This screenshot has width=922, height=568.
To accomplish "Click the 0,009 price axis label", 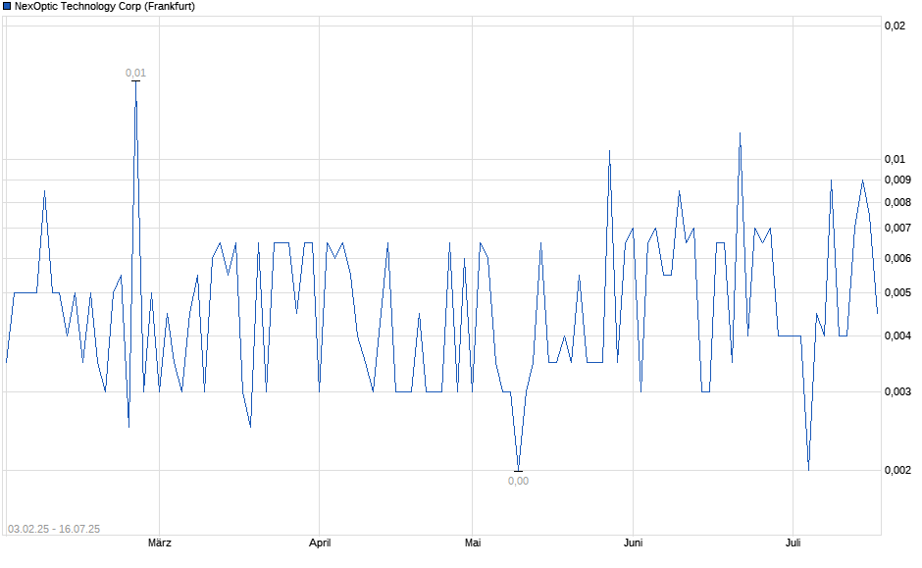I will pyautogui.click(x=897, y=180).
